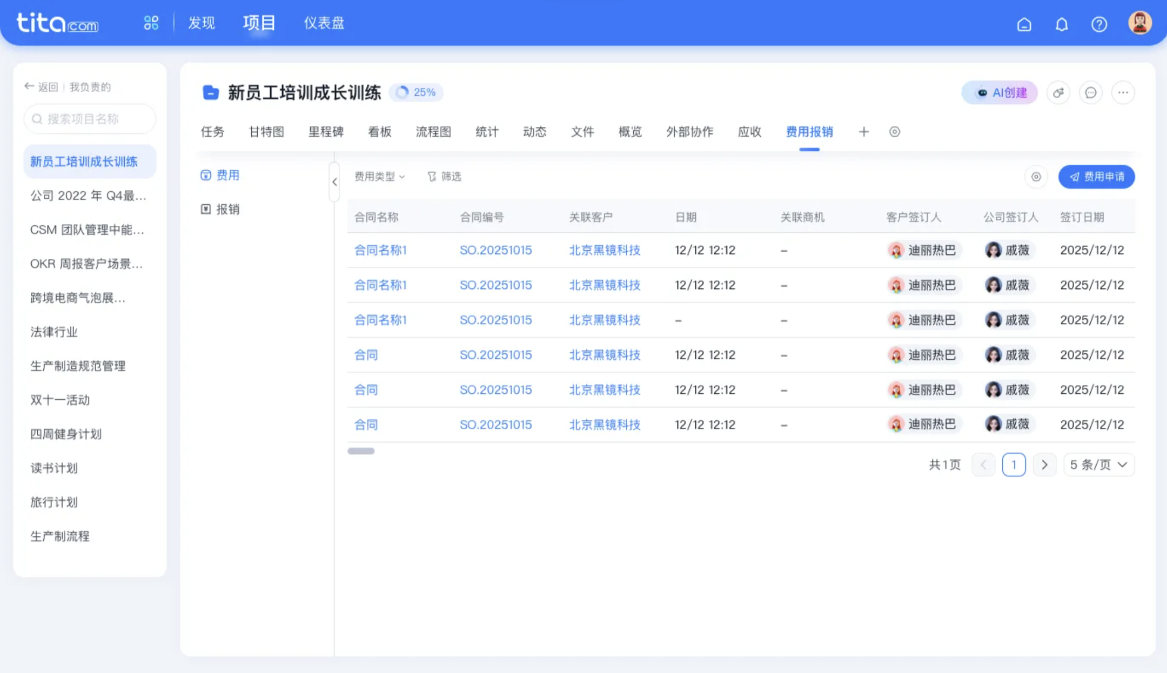Open the apps grid icon in header
The height and width of the screenshot is (673, 1167).
click(151, 23)
